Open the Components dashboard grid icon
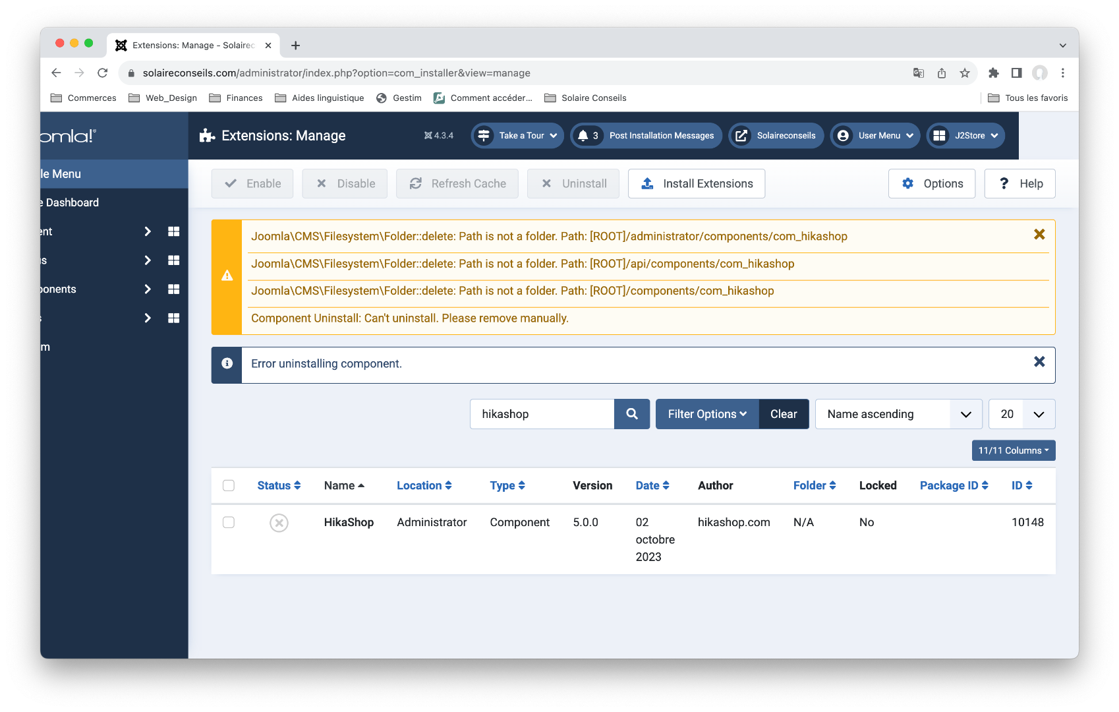 pos(174,289)
